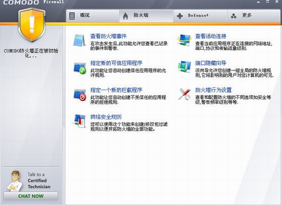Click the CHAT NOW button
Viewport: 282px width, 206px height.
coord(31,196)
